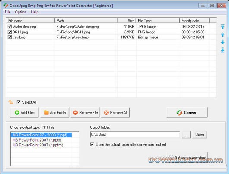Viewport: 229px width, 174px height.
Task: Select MS PowerPoint 97 - 2003 (*.ppt)
Action: [41, 135]
